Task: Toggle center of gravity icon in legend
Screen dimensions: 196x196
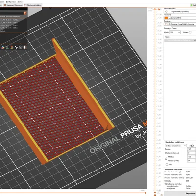Action: pyautogui.click(x=16, y=47)
